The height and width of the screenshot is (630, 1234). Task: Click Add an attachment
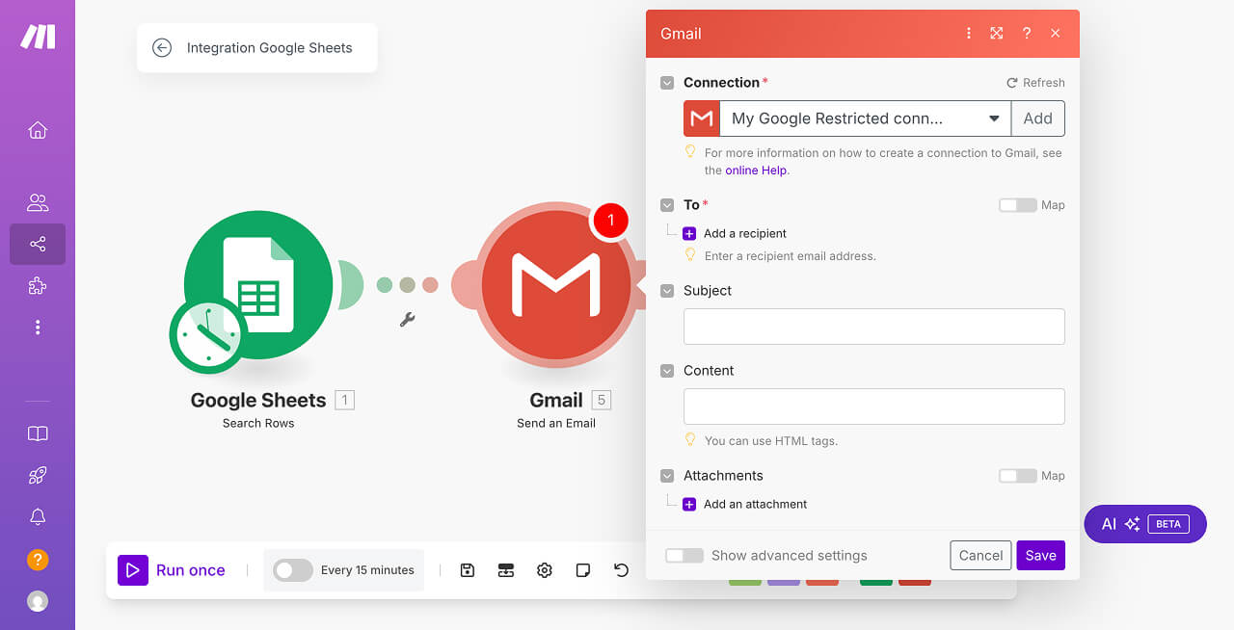click(745, 505)
